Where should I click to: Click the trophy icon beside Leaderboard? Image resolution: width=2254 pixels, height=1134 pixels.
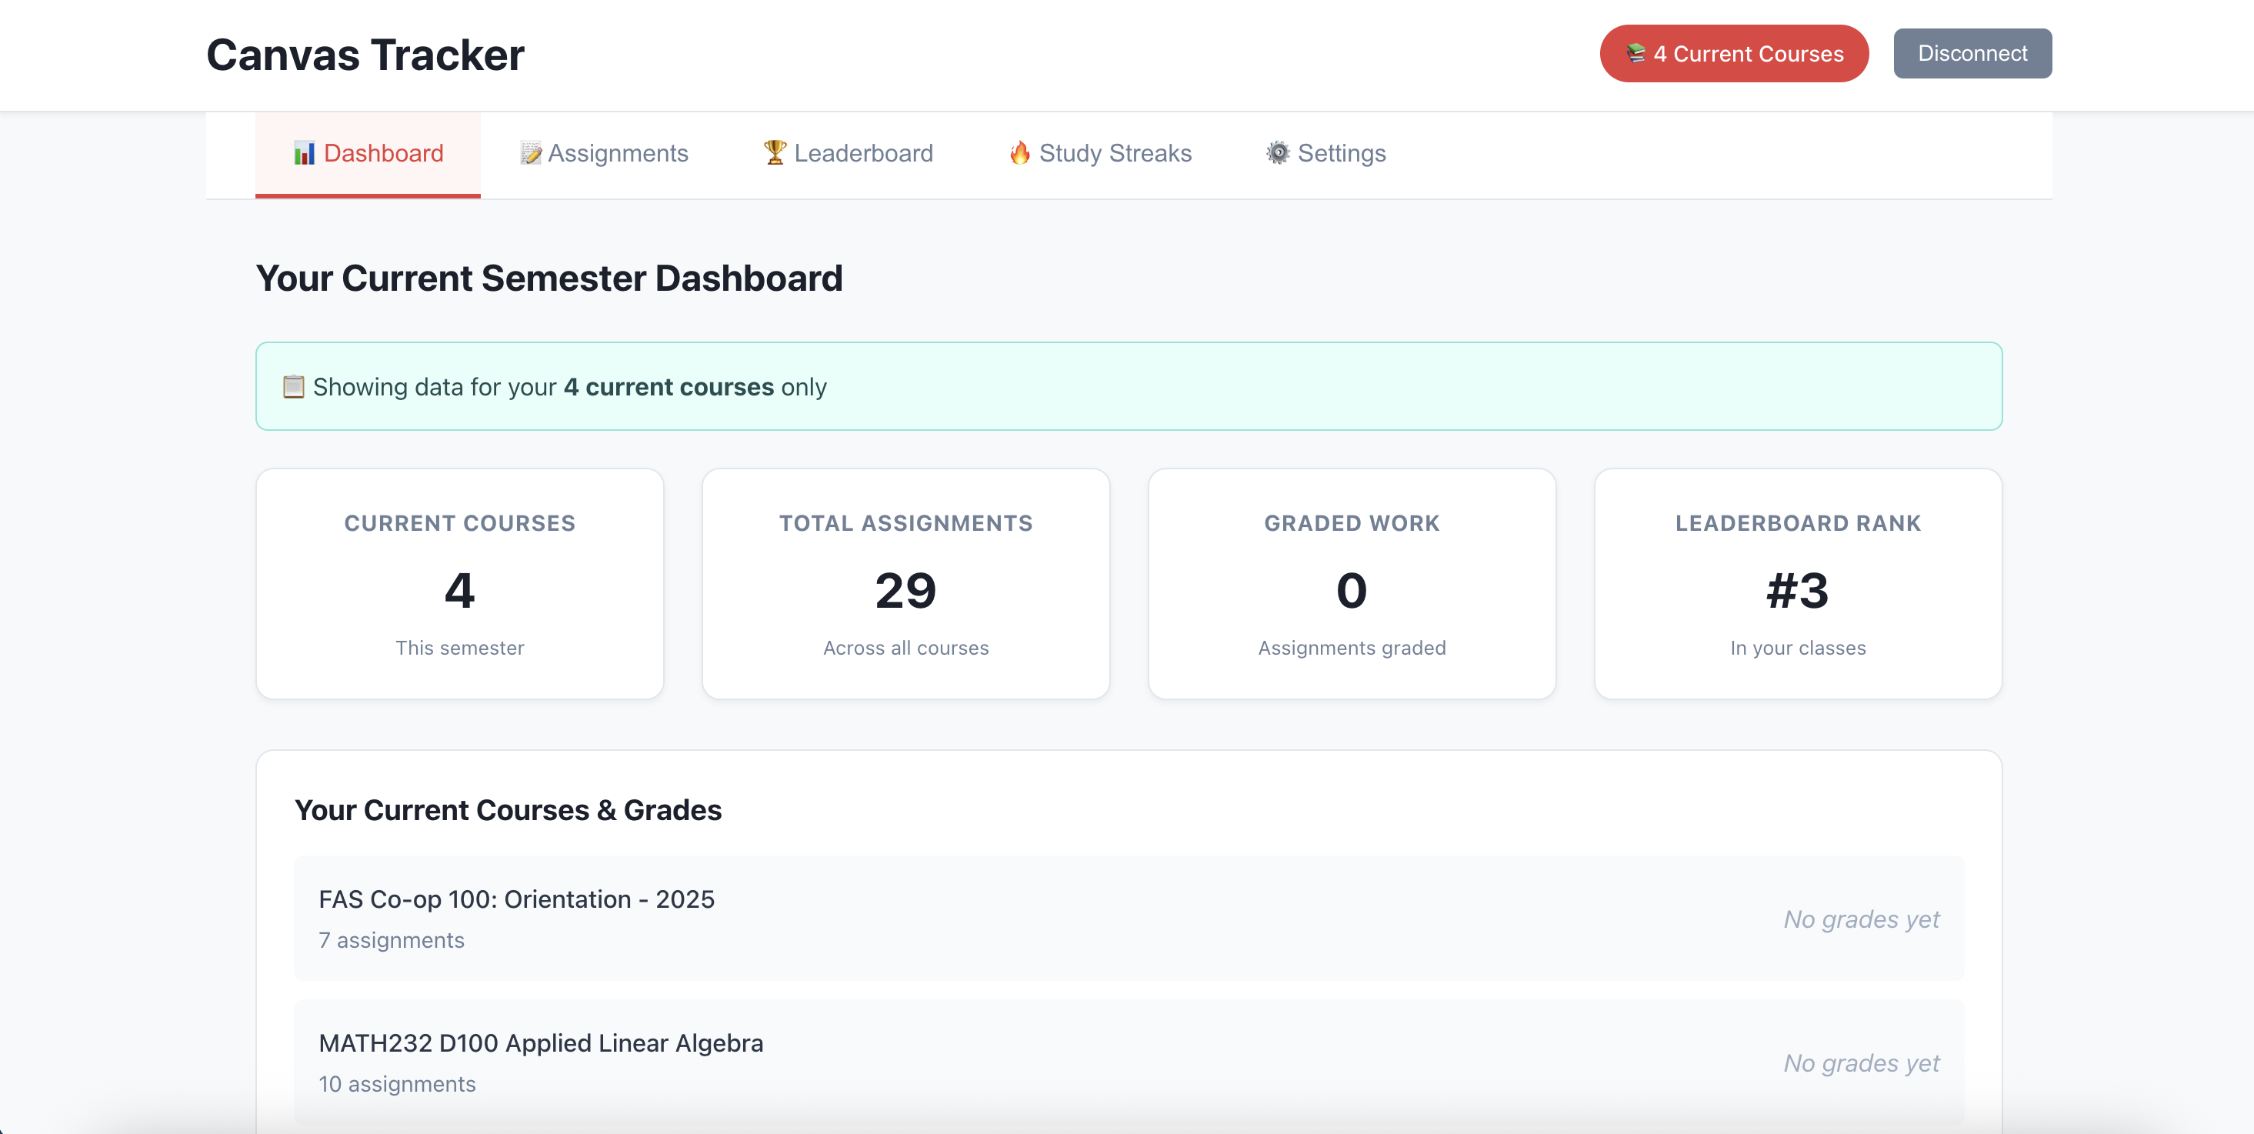tap(775, 152)
